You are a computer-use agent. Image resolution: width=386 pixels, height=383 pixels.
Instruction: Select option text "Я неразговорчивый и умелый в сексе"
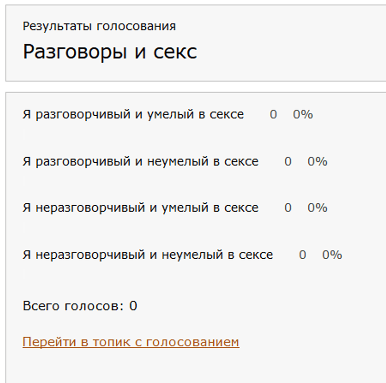tap(140, 208)
